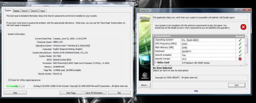
Task: Open the Help link in Detection window
Action: tap(196, 91)
